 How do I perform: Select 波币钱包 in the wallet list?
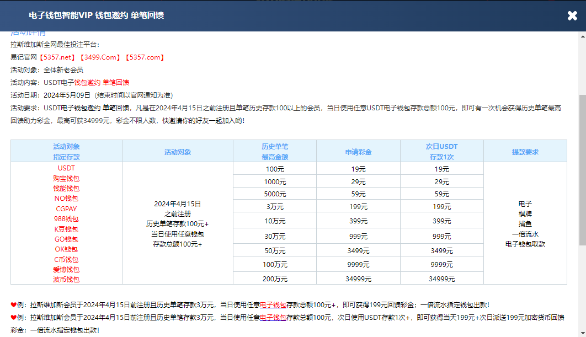coord(66,280)
